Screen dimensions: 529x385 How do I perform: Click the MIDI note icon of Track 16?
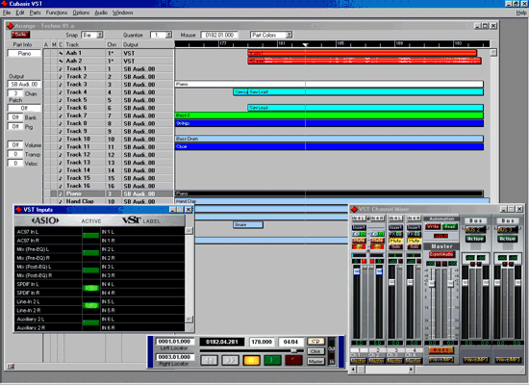pyautogui.click(x=61, y=186)
